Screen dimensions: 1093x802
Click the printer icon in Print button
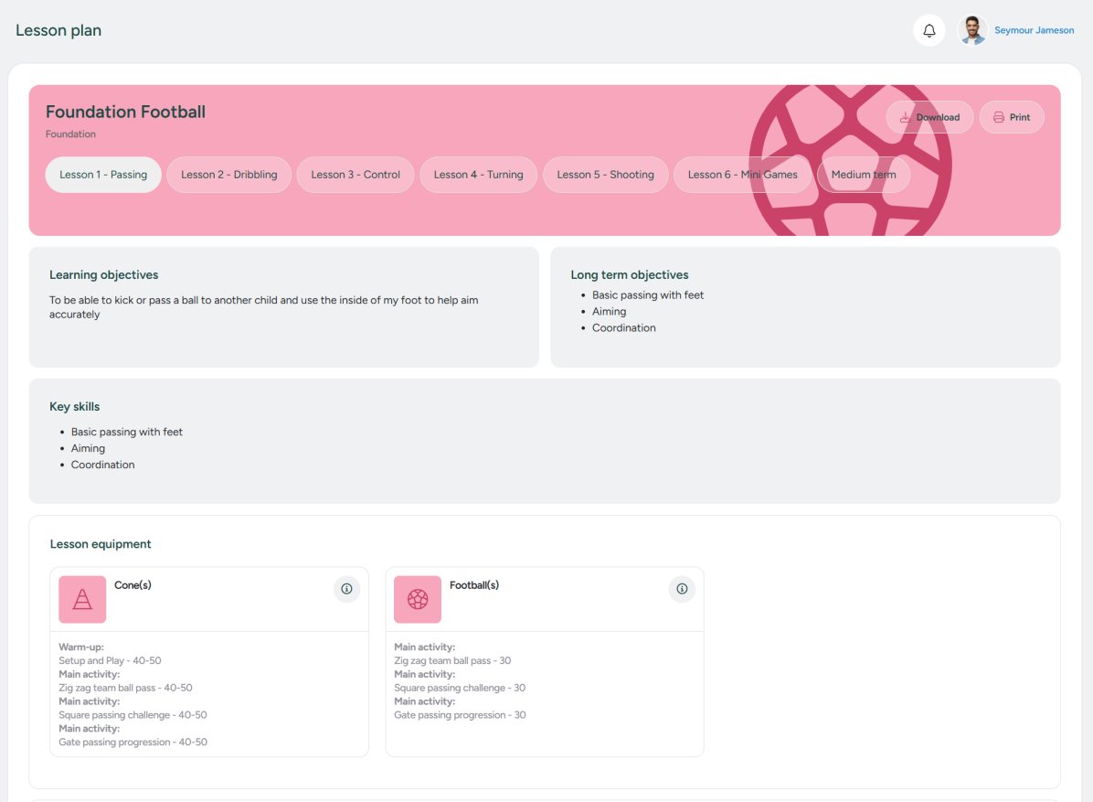999,117
